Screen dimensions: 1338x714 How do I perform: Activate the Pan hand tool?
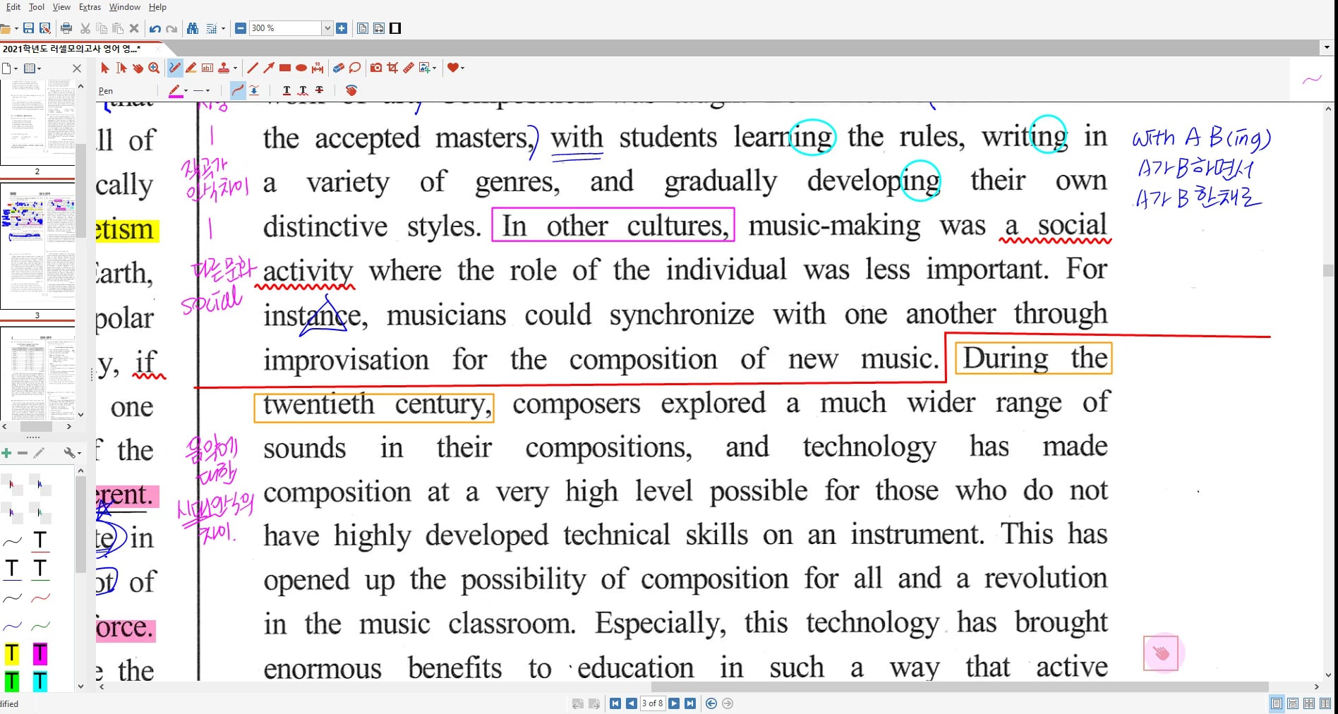138,68
